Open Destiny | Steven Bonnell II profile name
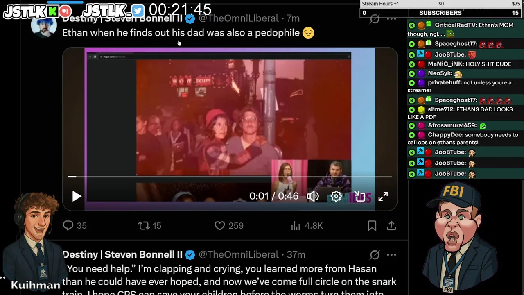The height and width of the screenshot is (295, 524). tap(122, 254)
